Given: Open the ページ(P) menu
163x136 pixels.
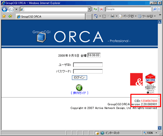Looking at the screenshot, I should coord(127,16).
